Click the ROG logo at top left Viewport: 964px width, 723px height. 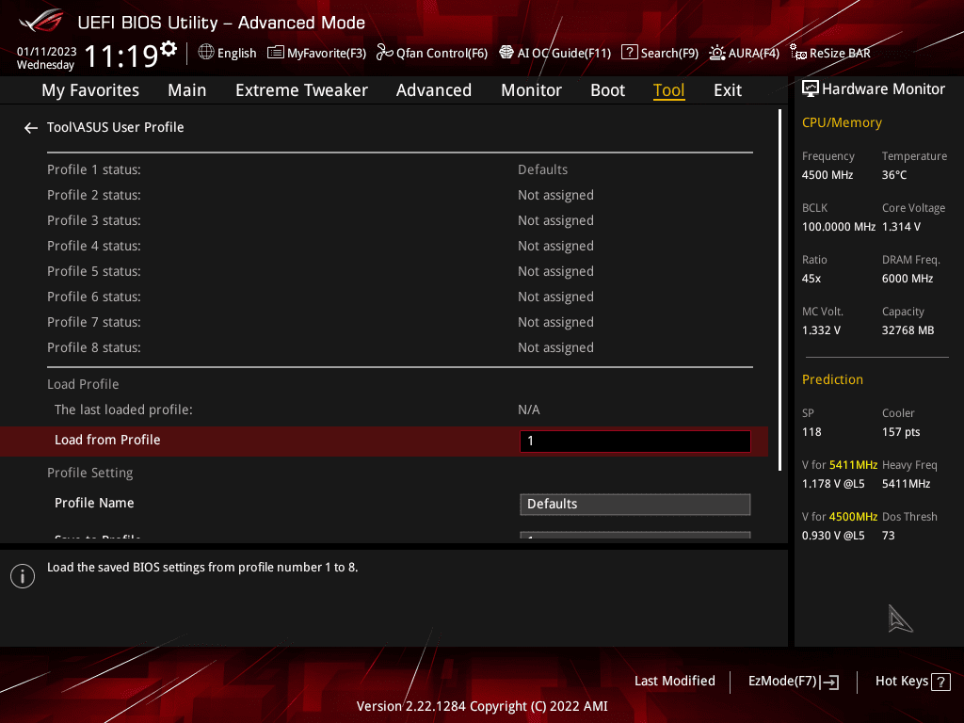coord(40,22)
